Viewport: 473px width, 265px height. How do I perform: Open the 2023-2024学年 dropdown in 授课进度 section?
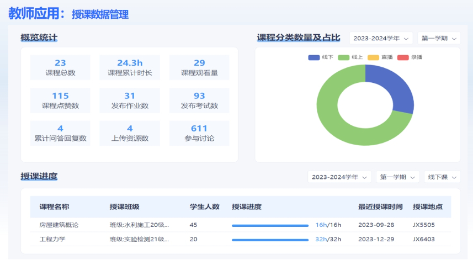[339, 177]
